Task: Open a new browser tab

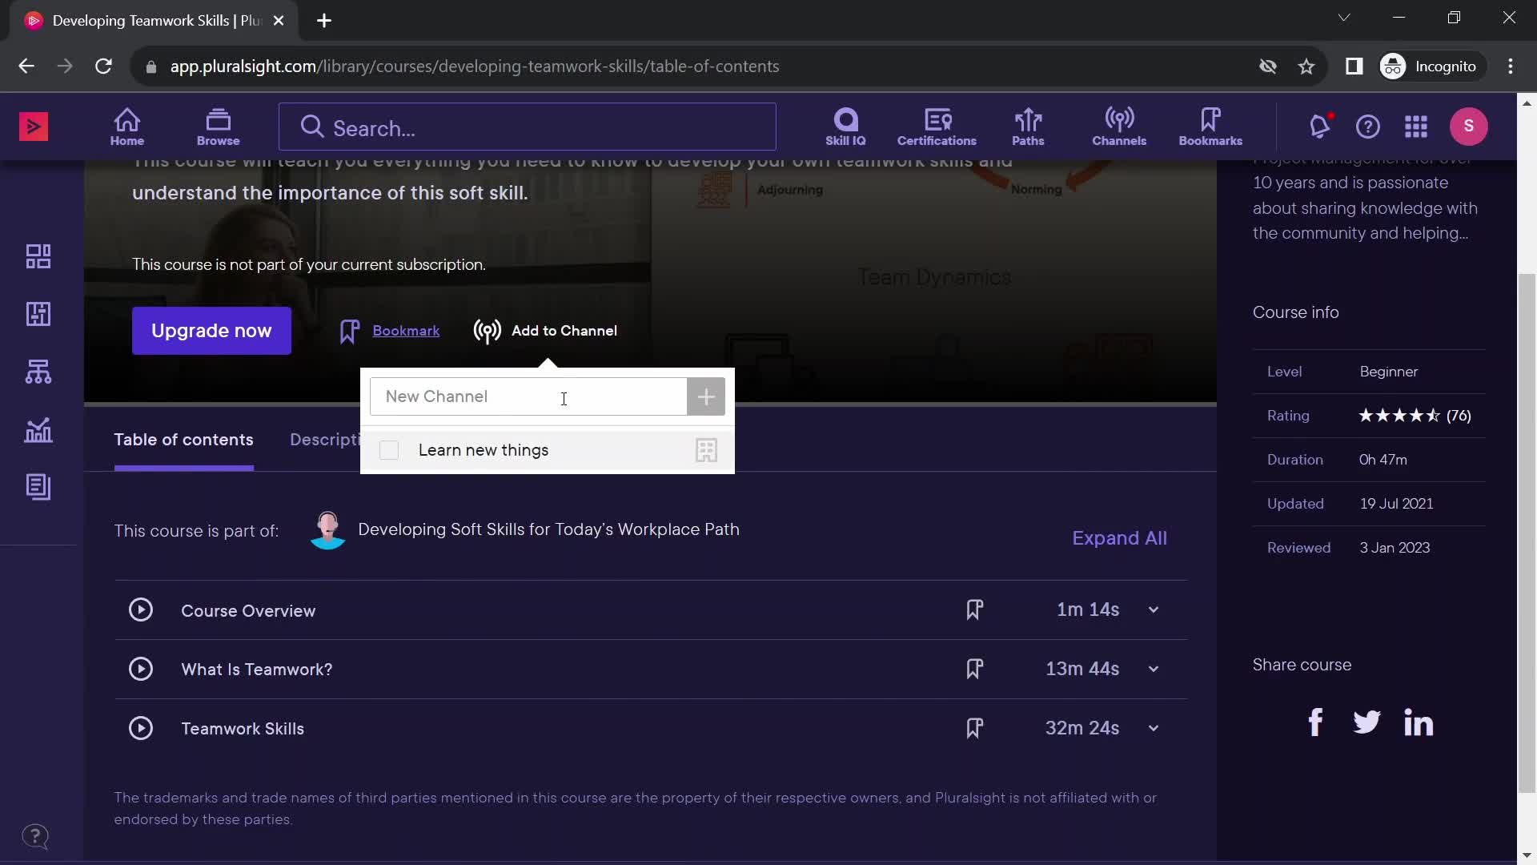Action: (x=324, y=21)
